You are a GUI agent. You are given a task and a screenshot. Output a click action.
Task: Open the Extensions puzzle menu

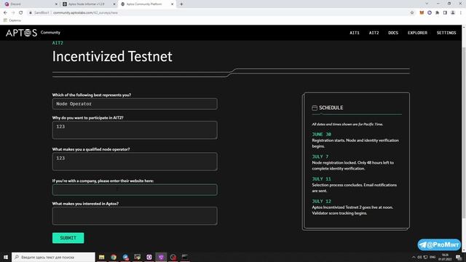click(437, 13)
